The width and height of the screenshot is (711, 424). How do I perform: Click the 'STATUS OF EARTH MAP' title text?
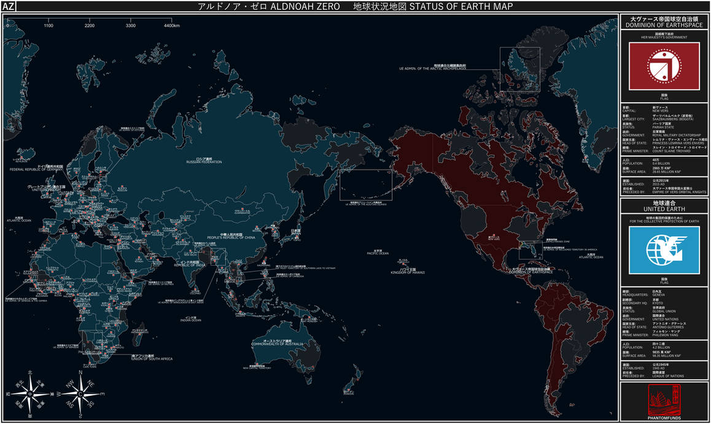pos(461,6)
